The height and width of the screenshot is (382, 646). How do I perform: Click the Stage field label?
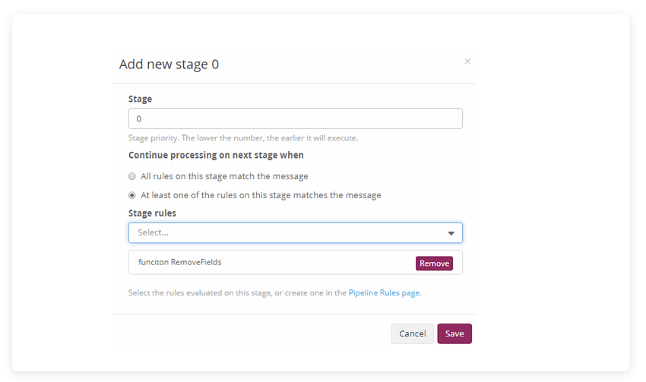tap(140, 99)
